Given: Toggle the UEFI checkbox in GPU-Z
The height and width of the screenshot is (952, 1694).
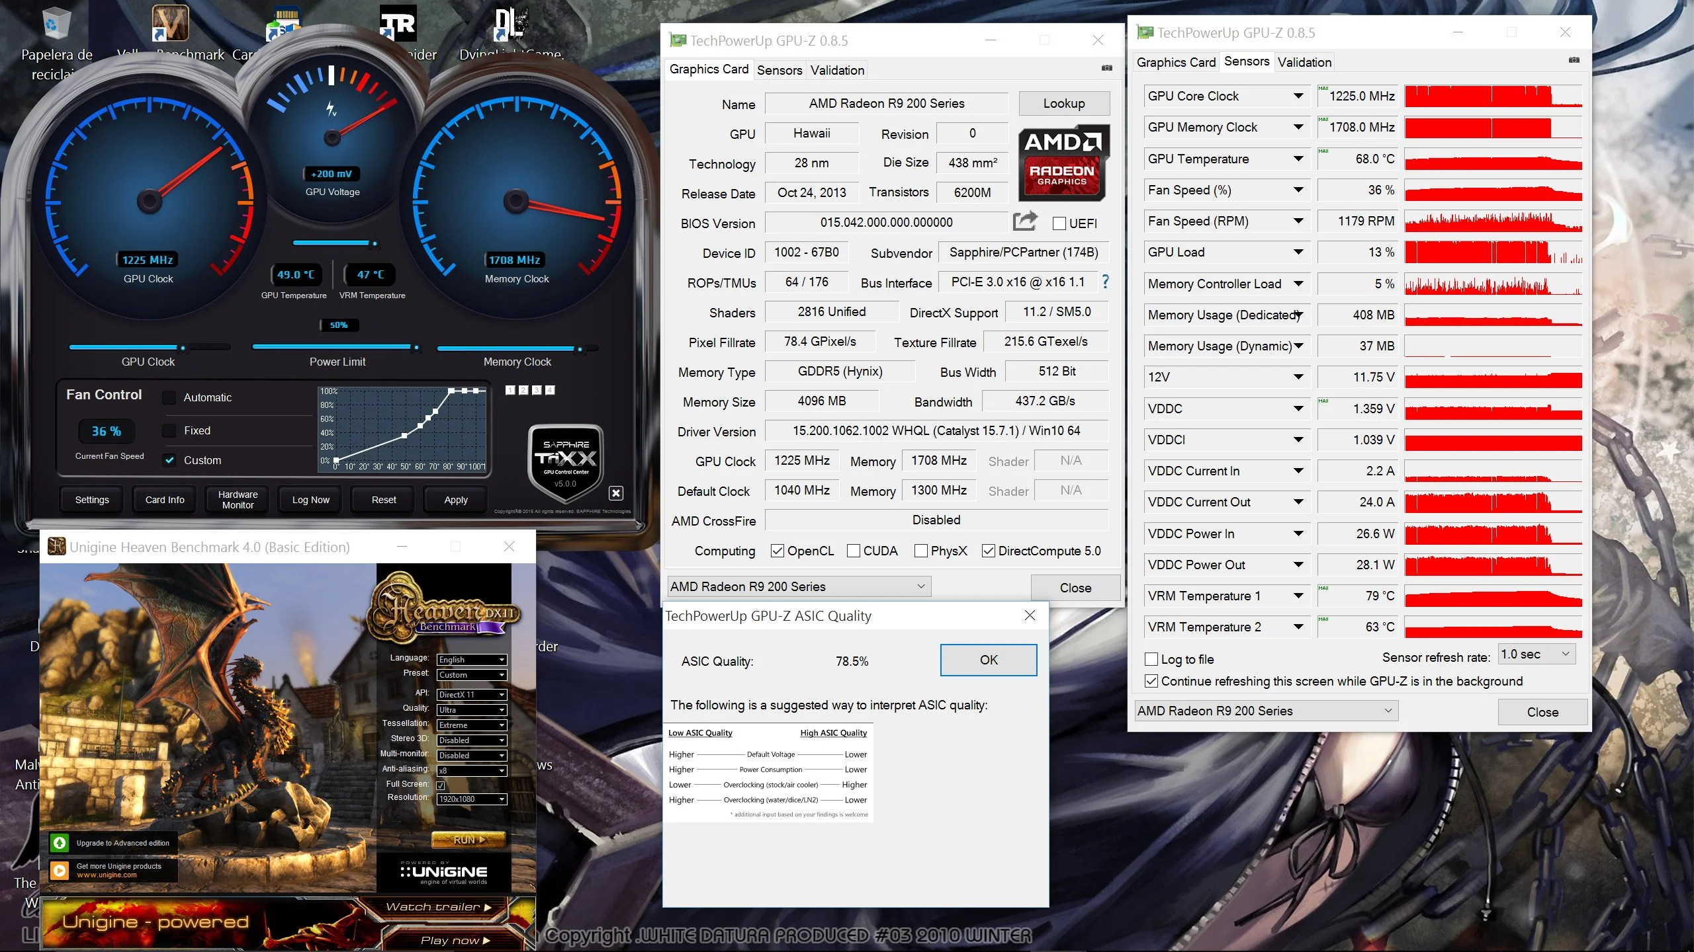Looking at the screenshot, I should coord(1059,223).
